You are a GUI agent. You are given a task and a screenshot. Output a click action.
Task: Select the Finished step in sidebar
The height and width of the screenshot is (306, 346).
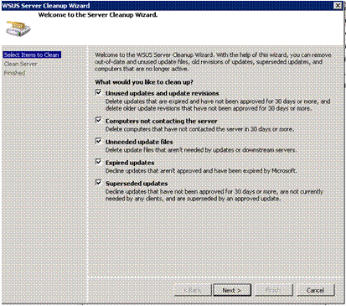tap(14, 73)
